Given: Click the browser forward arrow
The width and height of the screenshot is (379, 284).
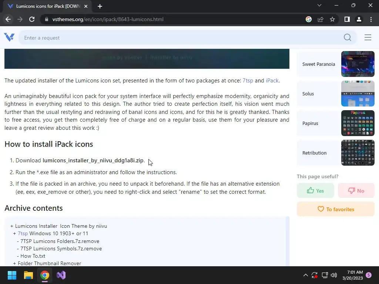Looking at the screenshot, I should (x=20, y=19).
